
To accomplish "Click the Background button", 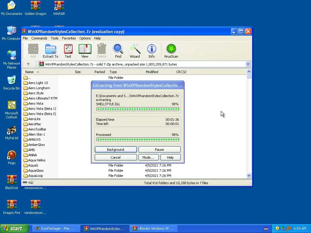I will (x=116, y=149).
